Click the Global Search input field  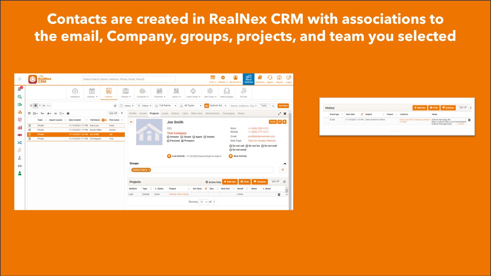129,79
